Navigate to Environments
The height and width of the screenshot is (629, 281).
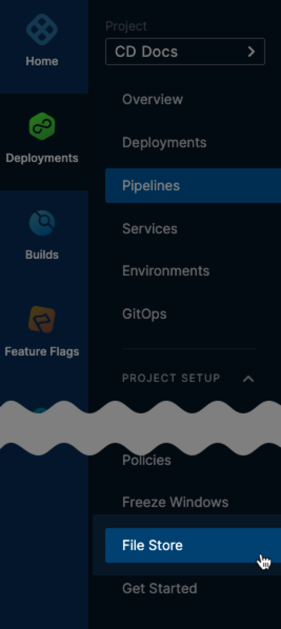click(x=166, y=271)
